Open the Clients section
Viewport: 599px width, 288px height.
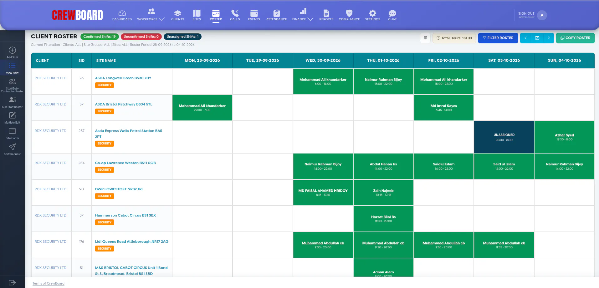click(177, 15)
